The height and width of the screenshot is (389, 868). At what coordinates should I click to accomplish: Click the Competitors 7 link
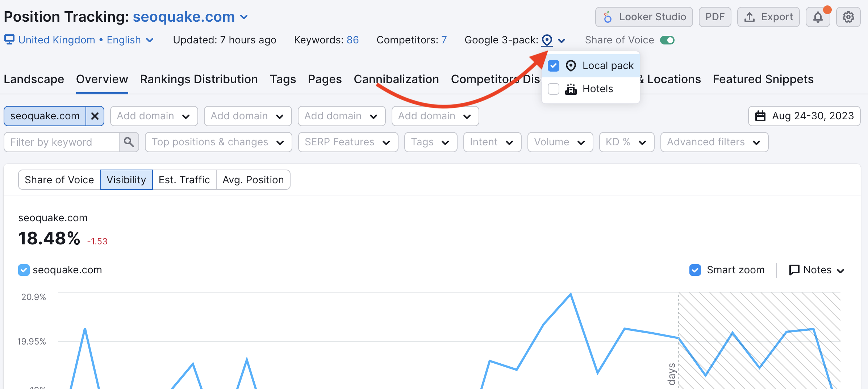click(444, 40)
